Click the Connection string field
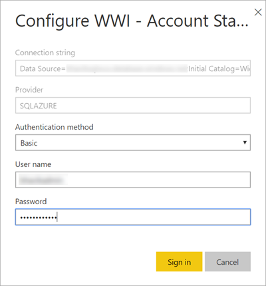Screen dimensions: 266x286 [x=133, y=68]
